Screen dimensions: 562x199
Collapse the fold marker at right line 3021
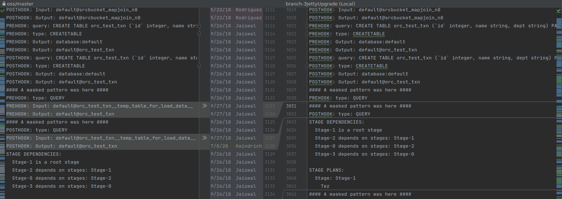coord(307,26)
